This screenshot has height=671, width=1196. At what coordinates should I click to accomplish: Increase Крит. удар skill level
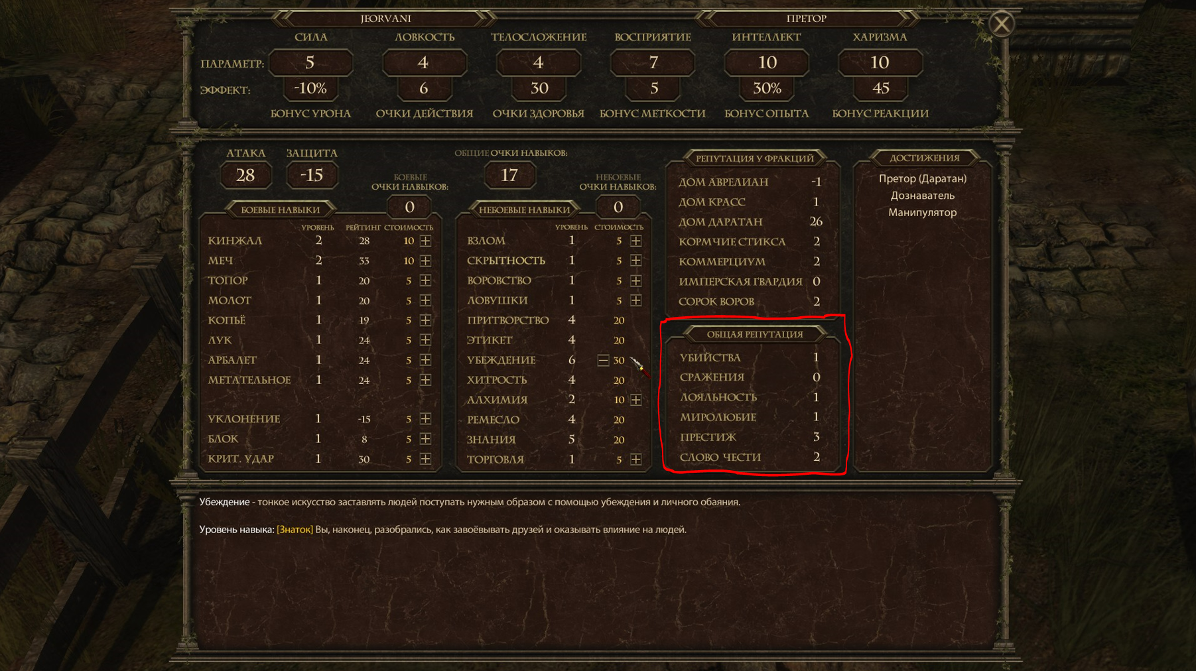point(425,459)
